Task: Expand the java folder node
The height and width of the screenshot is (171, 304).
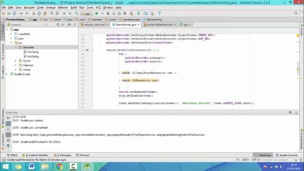Action: pos(11,38)
